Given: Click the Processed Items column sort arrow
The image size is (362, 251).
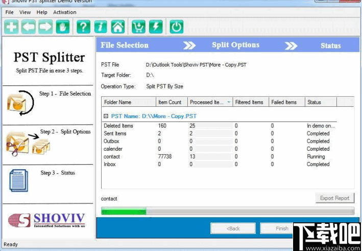Looking at the screenshot, I should click(x=229, y=102).
